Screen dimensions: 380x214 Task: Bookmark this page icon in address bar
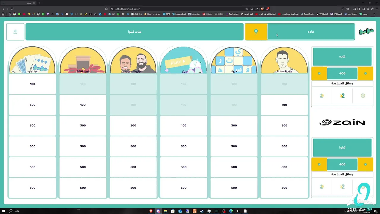107,9
